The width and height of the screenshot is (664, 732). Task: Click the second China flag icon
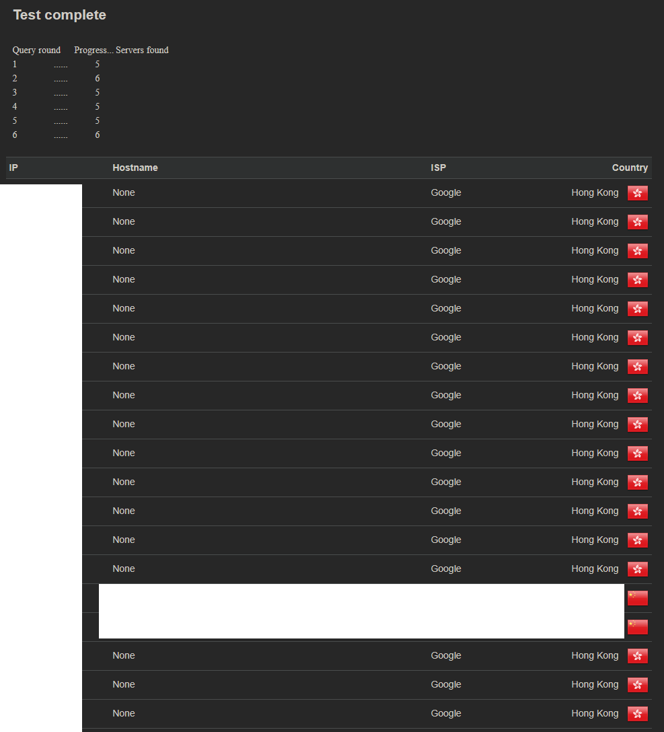[637, 626]
